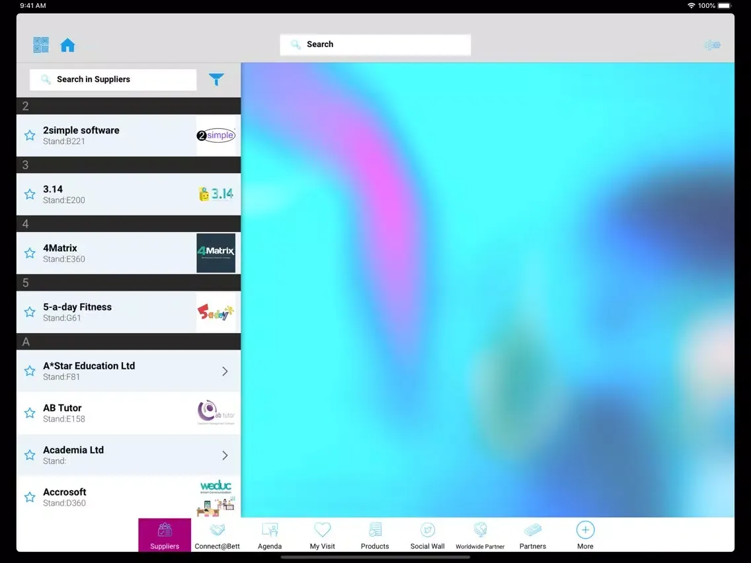Image resolution: width=751 pixels, height=563 pixels.
Task: Mark Academia Ltd as favorite
Action: coord(30,455)
